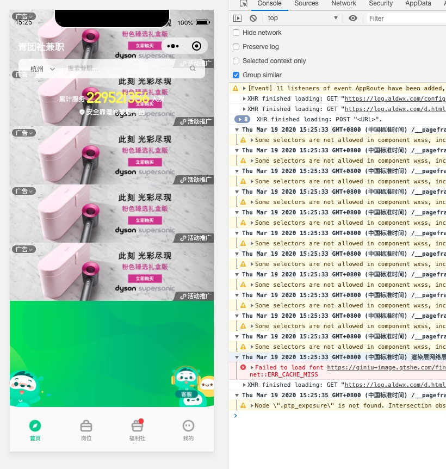Expand the grouped XHR POST <URL> entry
The image size is (446, 469).
[x=239, y=119]
